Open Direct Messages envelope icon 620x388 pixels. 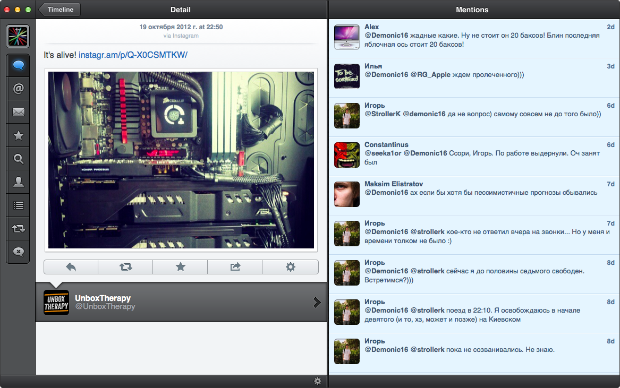(19, 112)
